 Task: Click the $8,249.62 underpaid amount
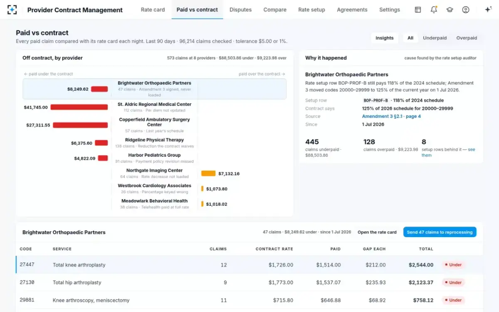(x=78, y=89)
